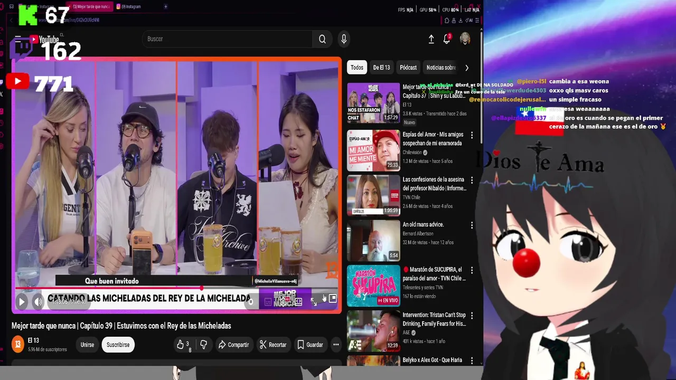Seek on the red video progress bar
676x380 pixels.
[176, 288]
